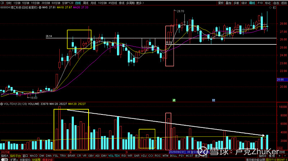Switch indicator to WR
The height and width of the screenshot is (161, 288).
pos(130,156)
